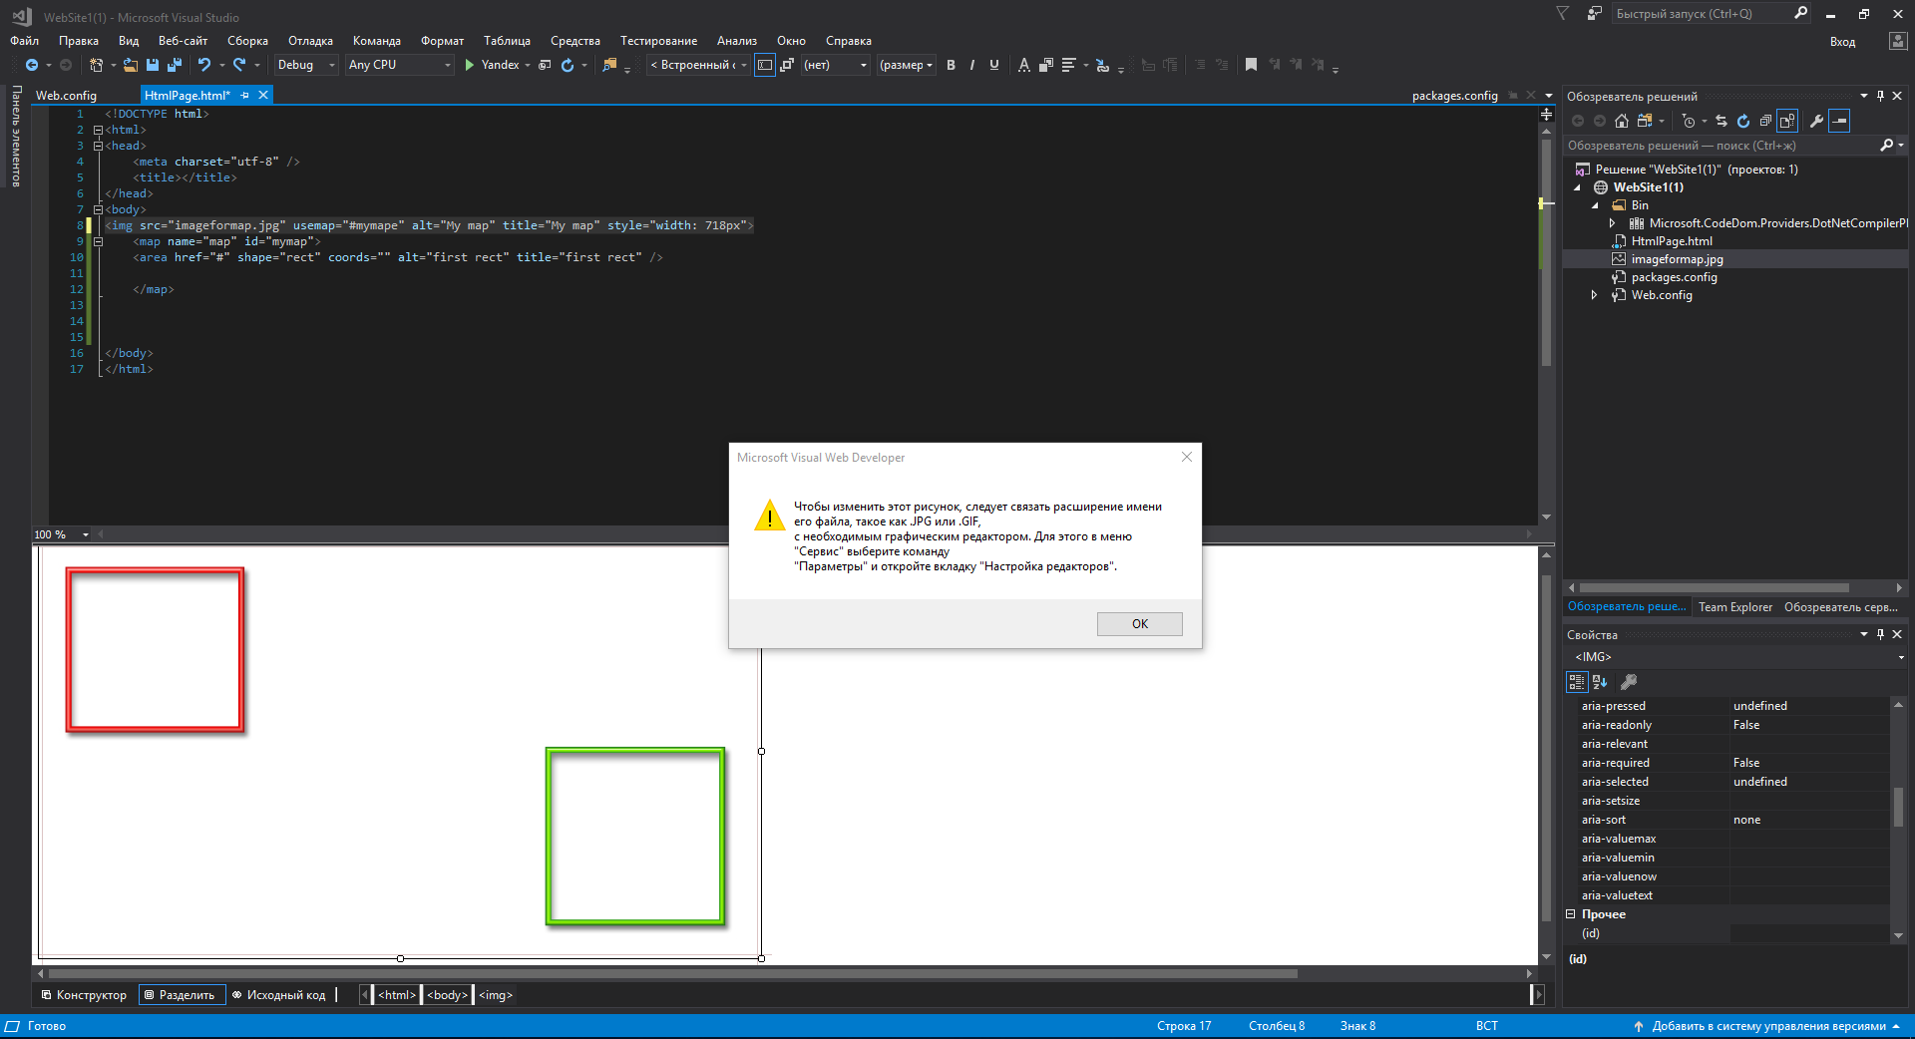Undo the last action via toolbar

tap(204, 65)
